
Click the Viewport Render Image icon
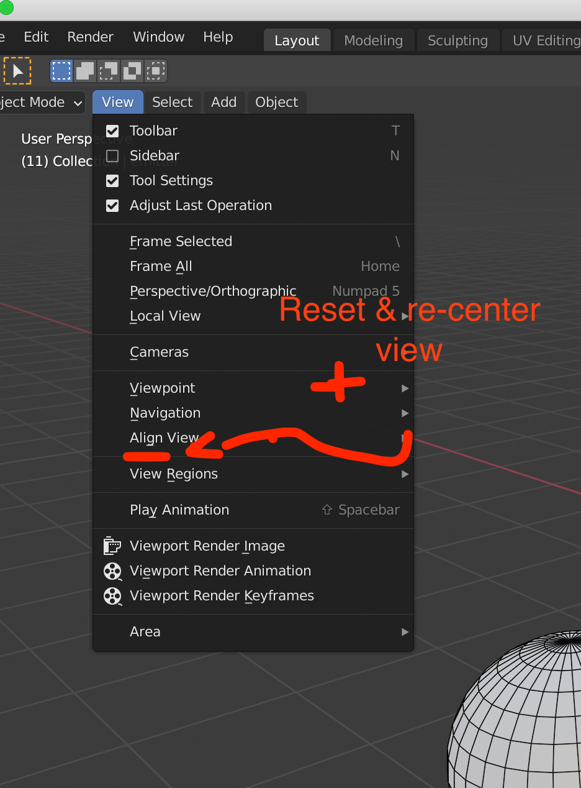112,546
